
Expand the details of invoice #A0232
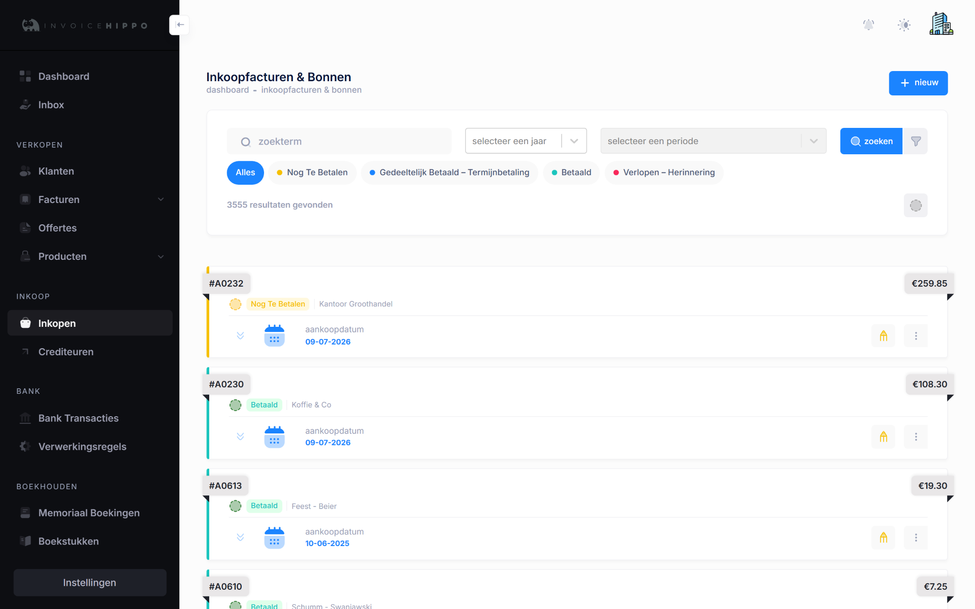click(240, 335)
